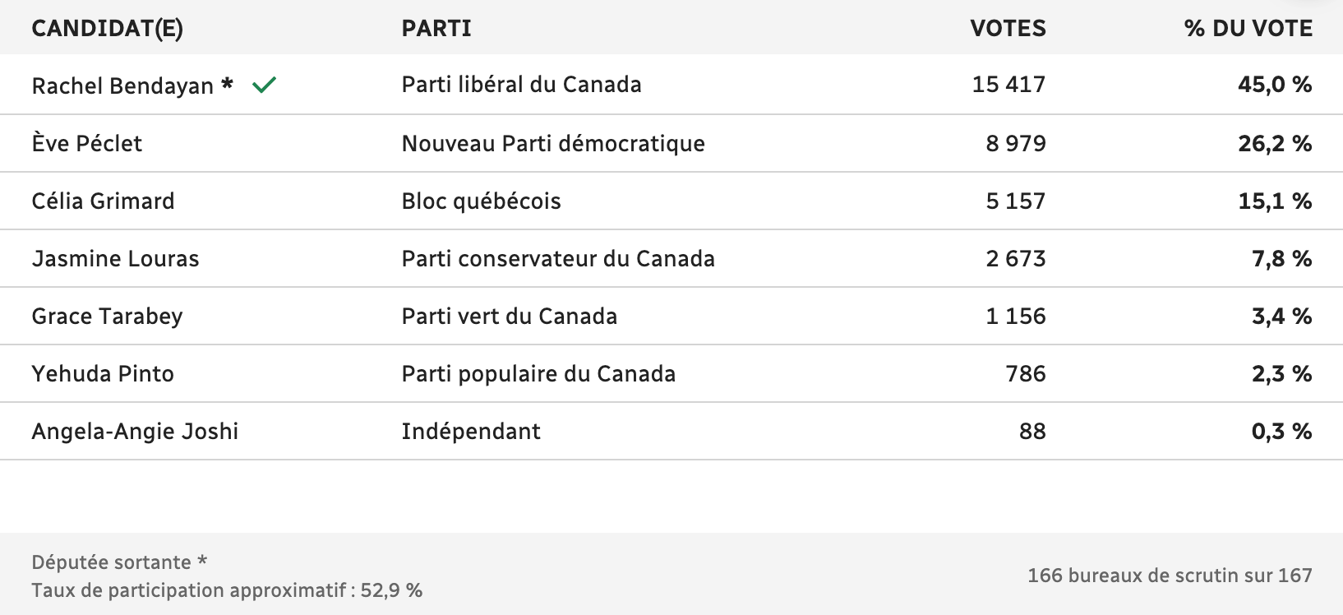
Task: Select Grace Tarabey's name
Action: click(x=107, y=317)
